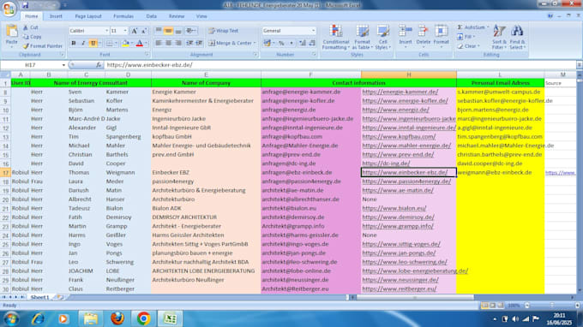583x327 pixels.
Task: Click the Office Button orb
Action: 9,9
